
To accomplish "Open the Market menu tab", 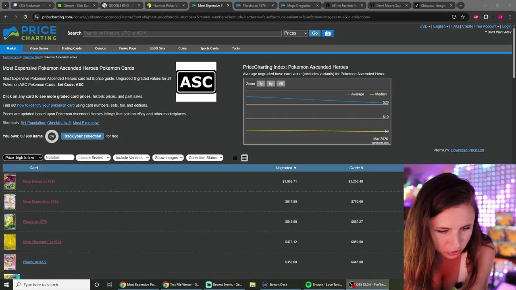I will (11, 48).
